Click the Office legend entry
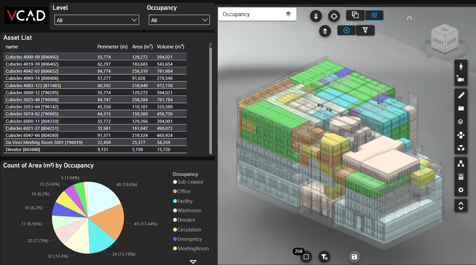The width and height of the screenshot is (476, 265). pos(184,191)
